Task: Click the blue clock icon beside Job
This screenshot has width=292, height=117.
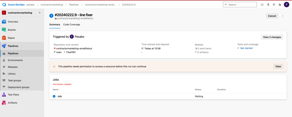Action: (54, 96)
